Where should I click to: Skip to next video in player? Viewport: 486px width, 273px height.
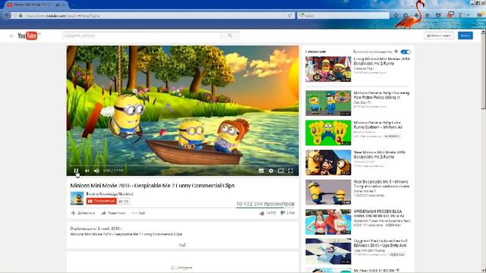pyautogui.click(x=87, y=171)
